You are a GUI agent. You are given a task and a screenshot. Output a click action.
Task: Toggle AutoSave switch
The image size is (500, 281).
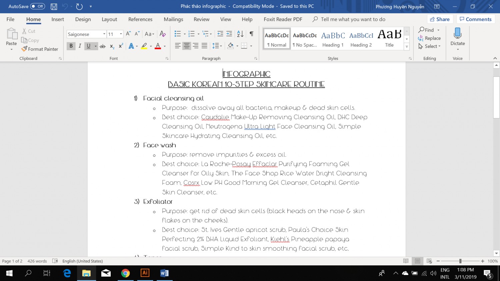[38, 6]
